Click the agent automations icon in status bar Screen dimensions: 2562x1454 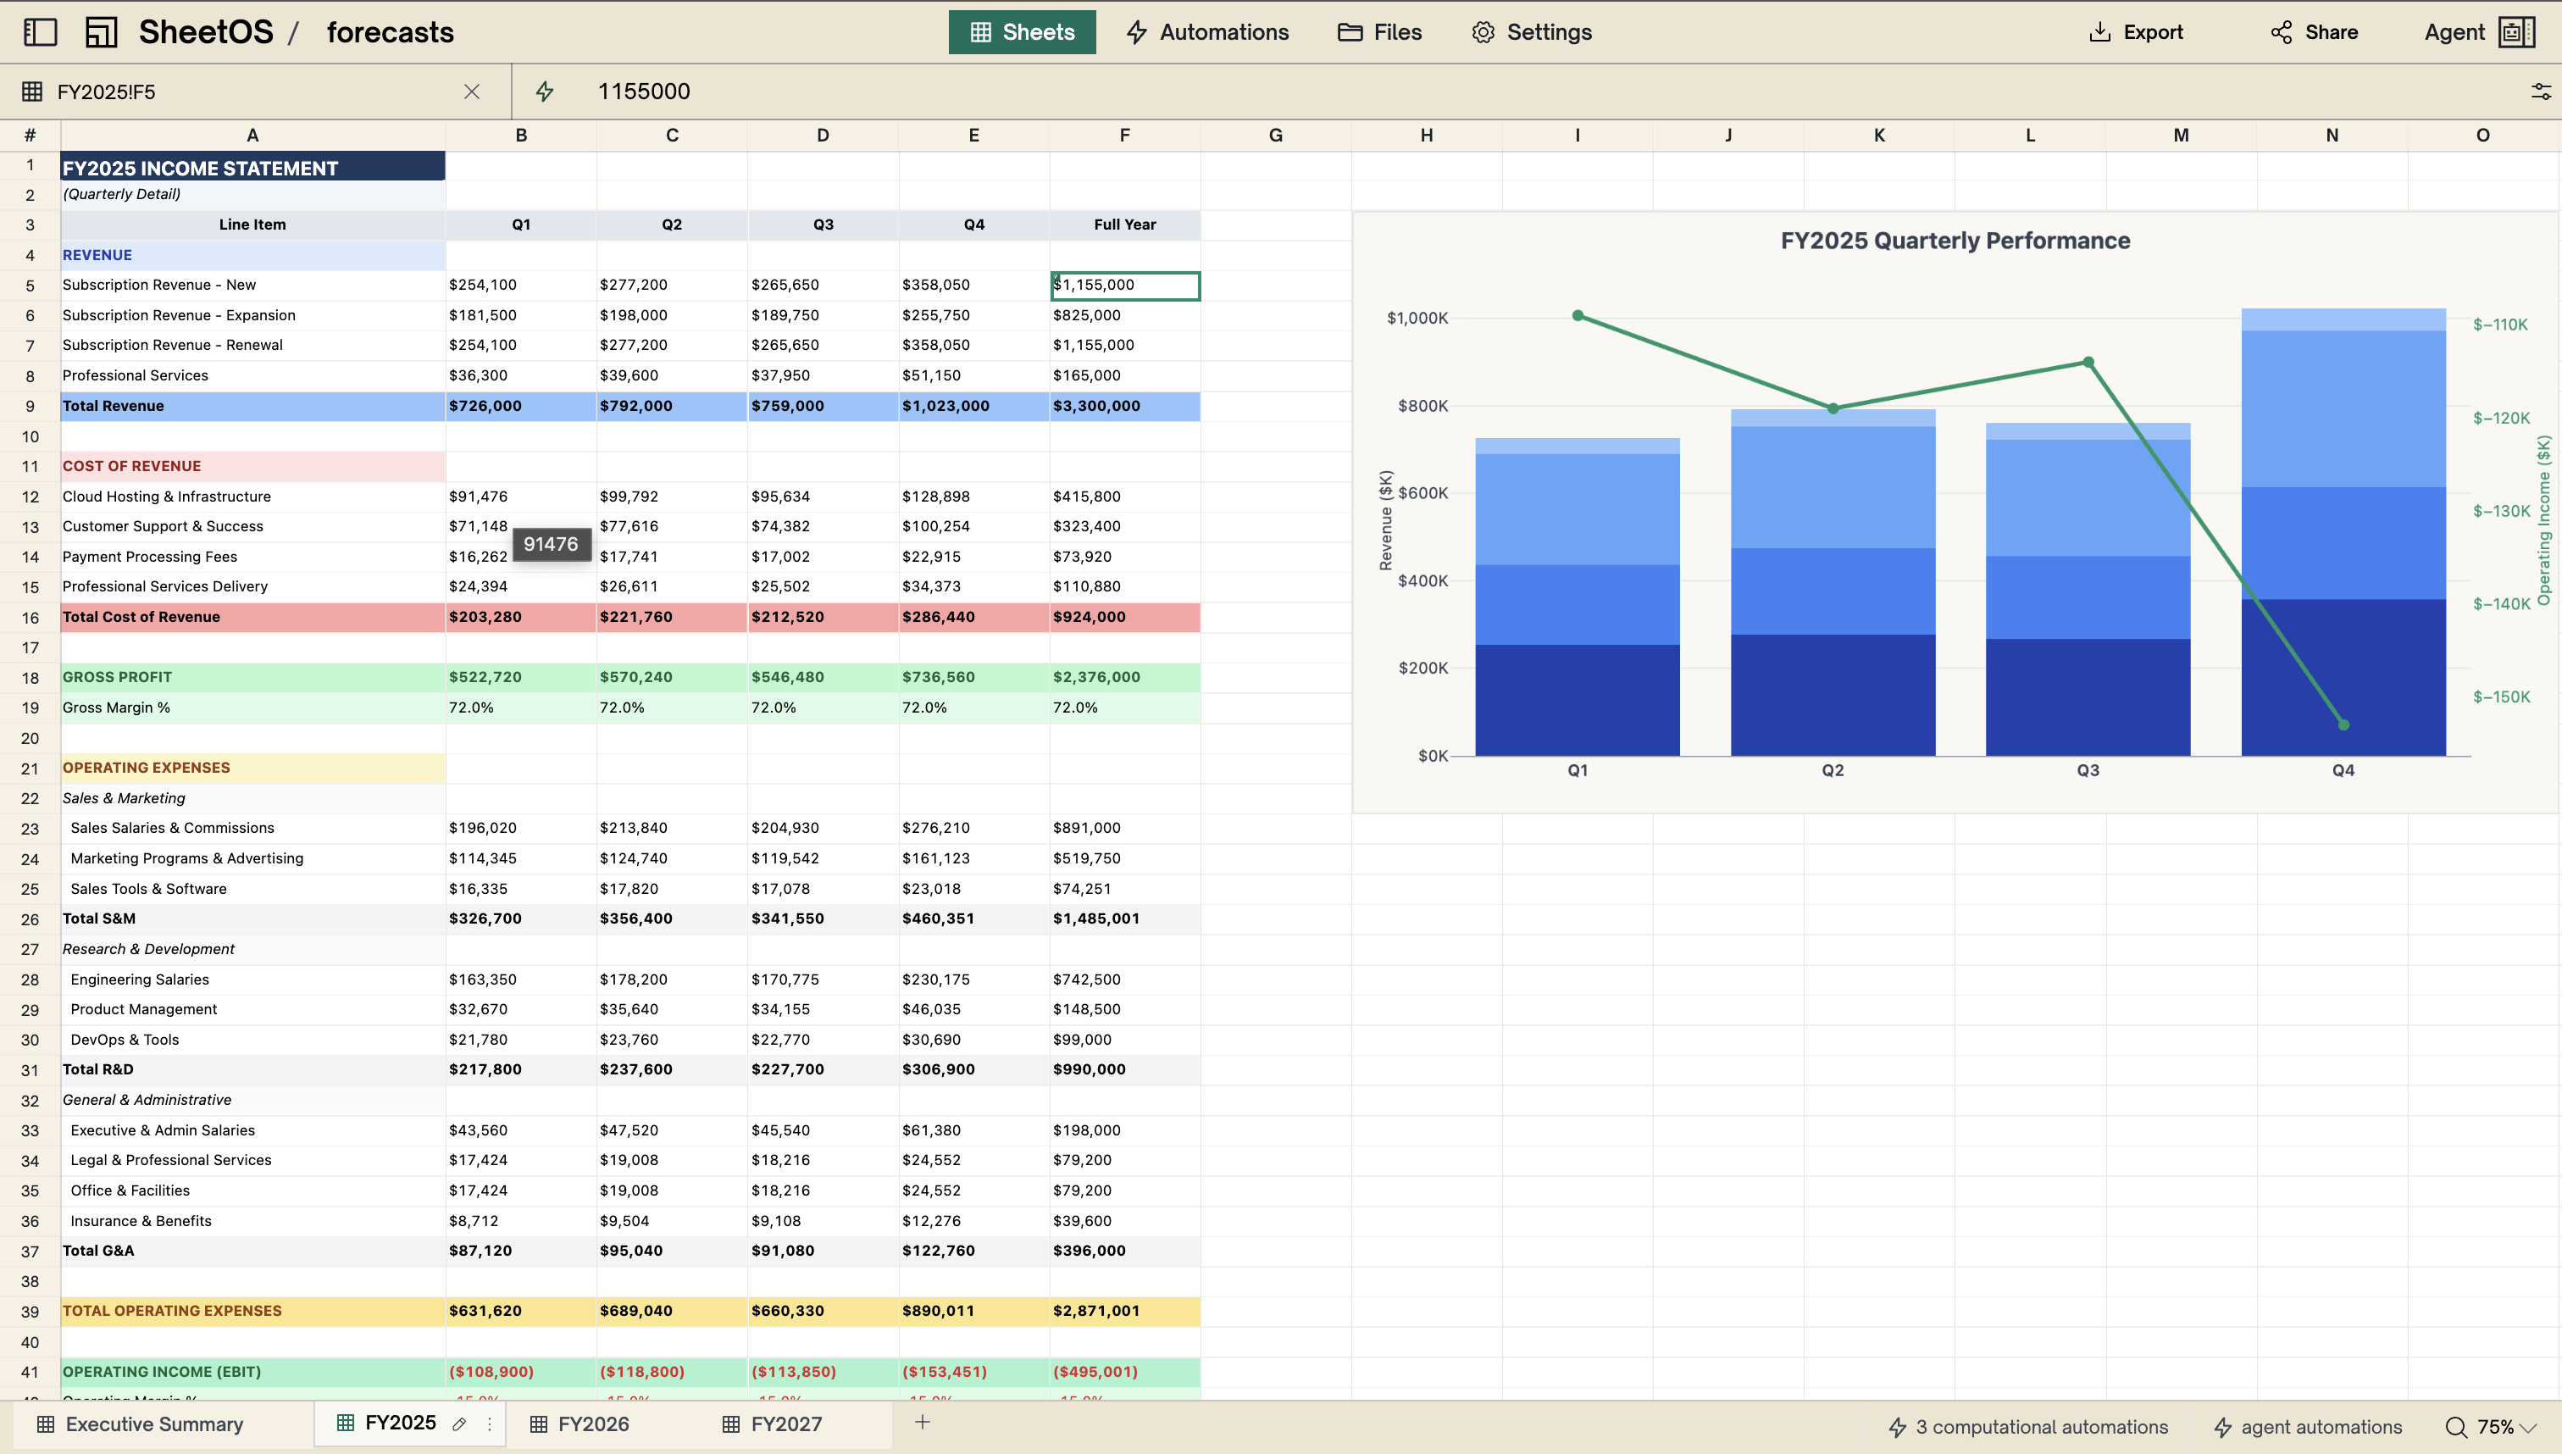2223,1426
